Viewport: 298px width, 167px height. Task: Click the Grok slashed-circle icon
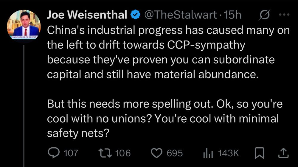tap(264, 15)
